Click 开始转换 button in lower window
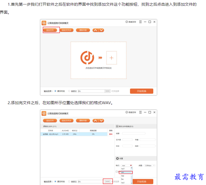The width and height of the screenshot is (206, 185). pyautogui.click(x=143, y=182)
